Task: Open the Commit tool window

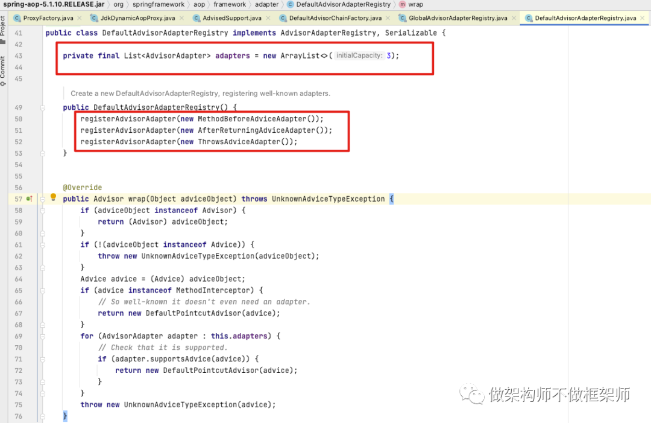Action: (x=3, y=71)
